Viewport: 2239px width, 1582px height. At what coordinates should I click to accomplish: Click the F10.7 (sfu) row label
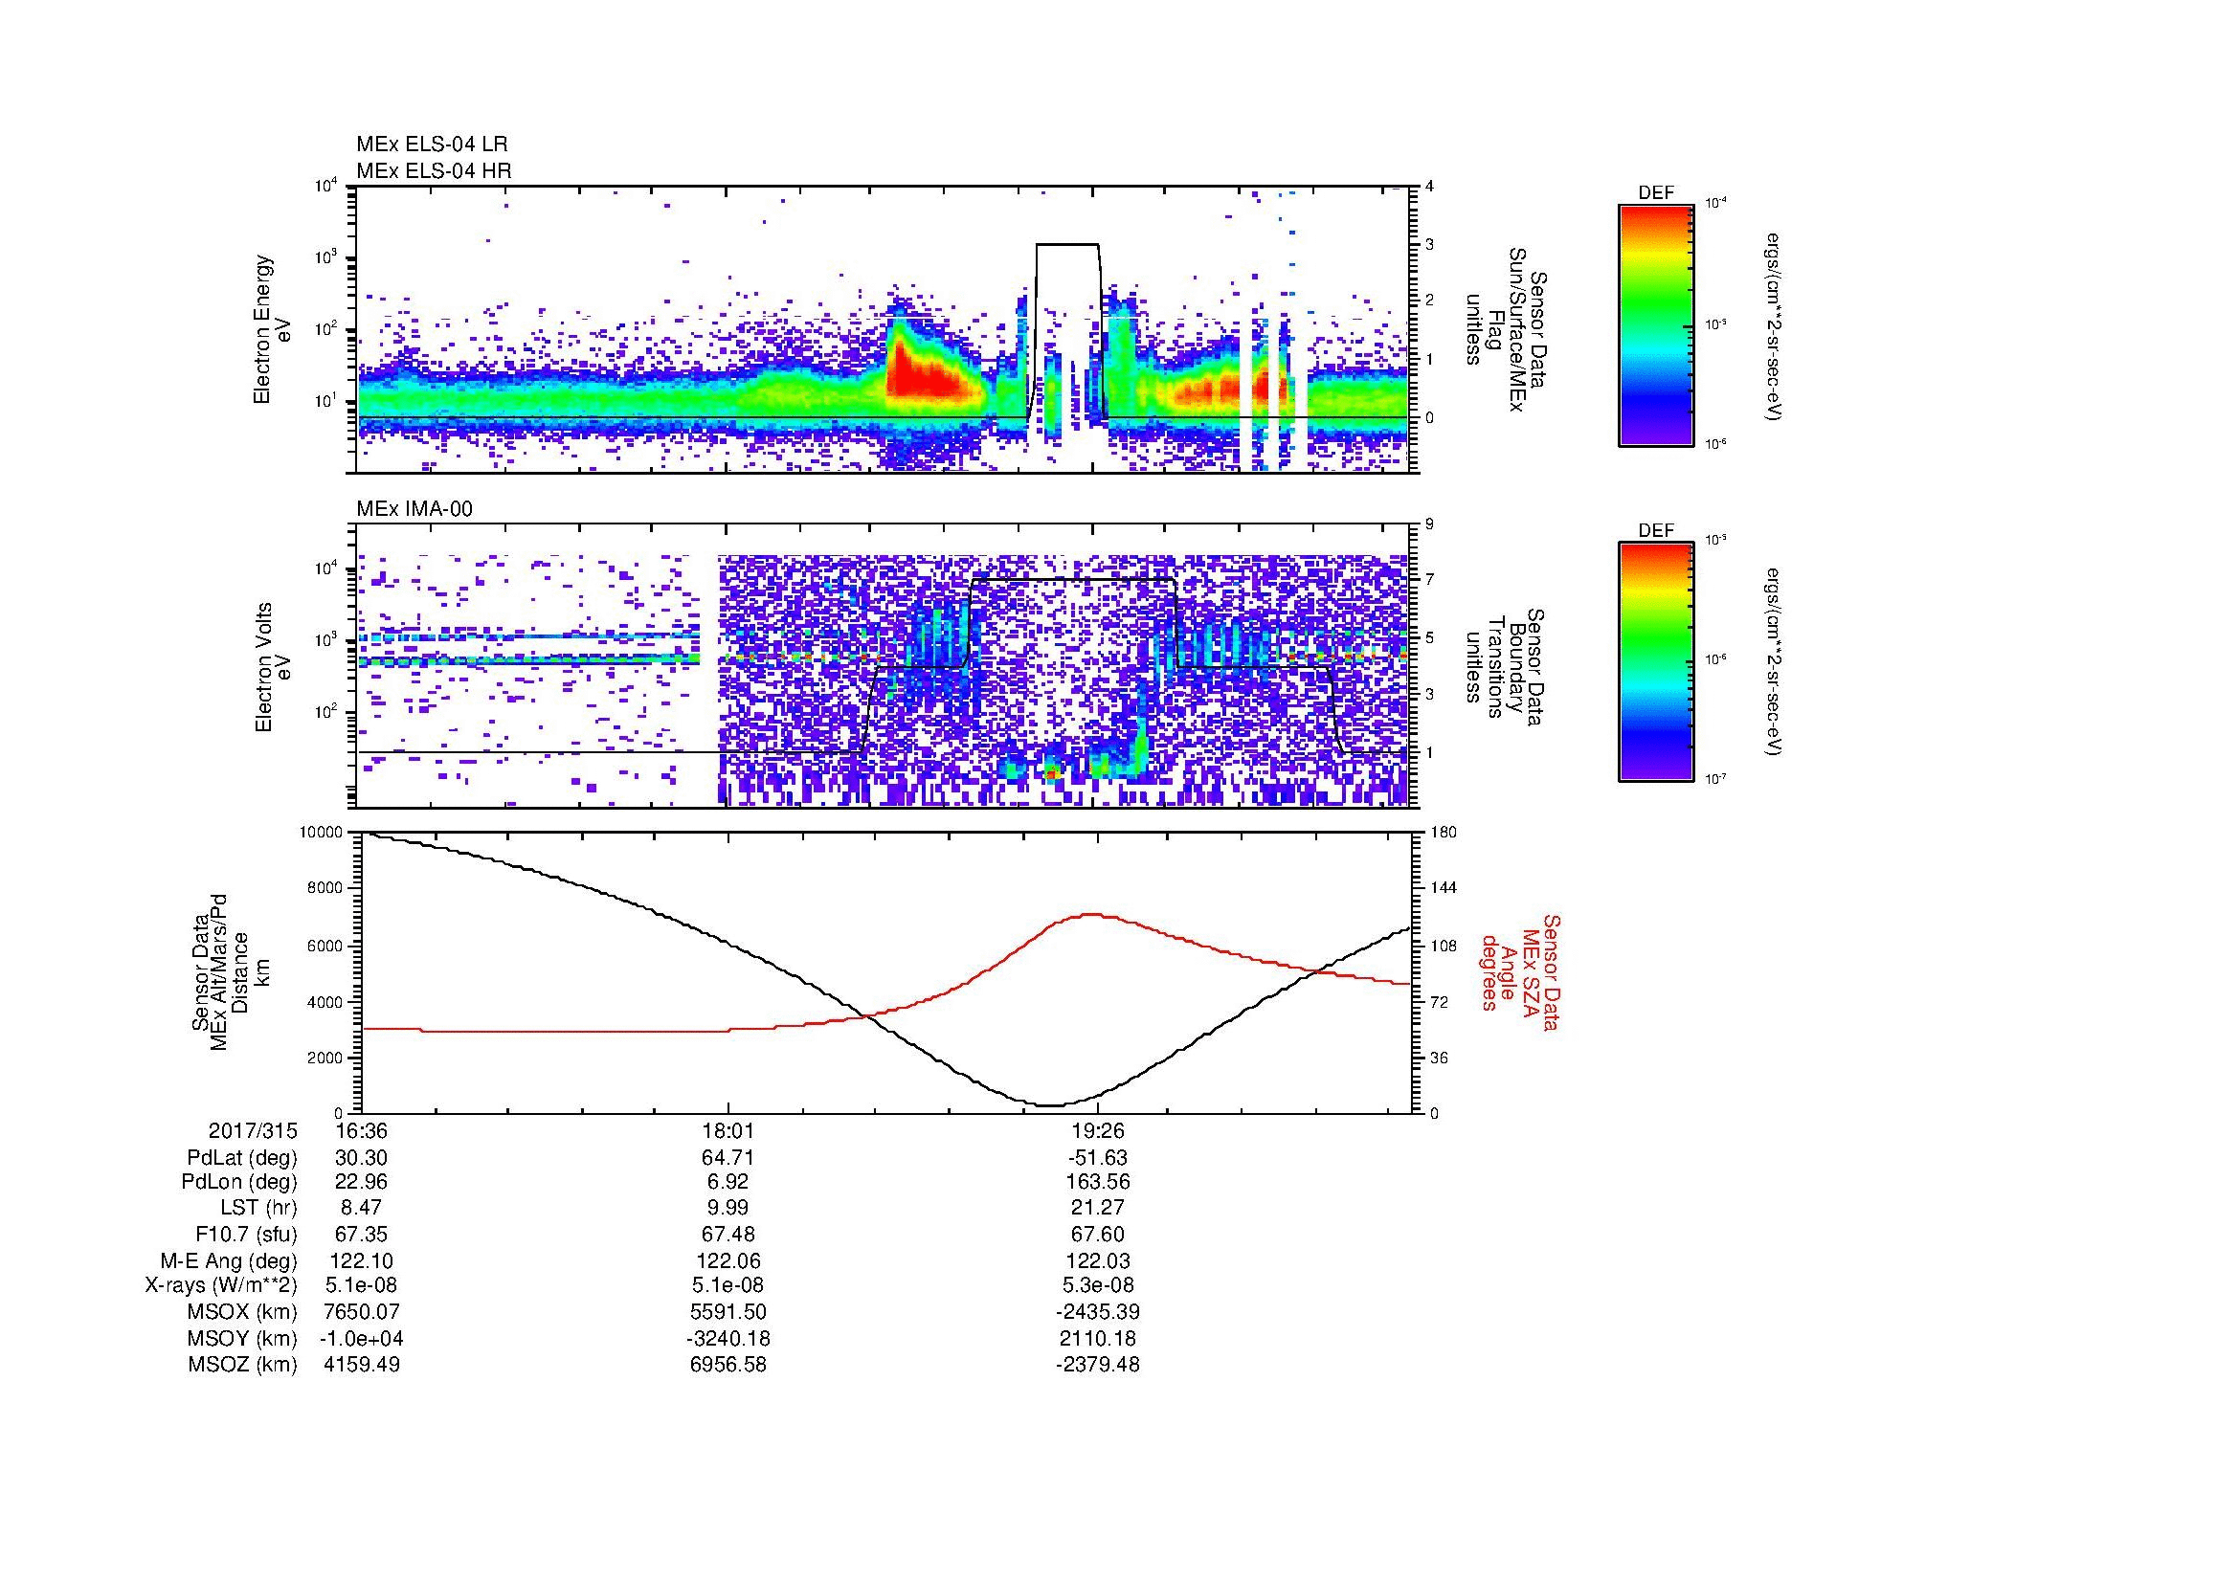click(x=246, y=1234)
